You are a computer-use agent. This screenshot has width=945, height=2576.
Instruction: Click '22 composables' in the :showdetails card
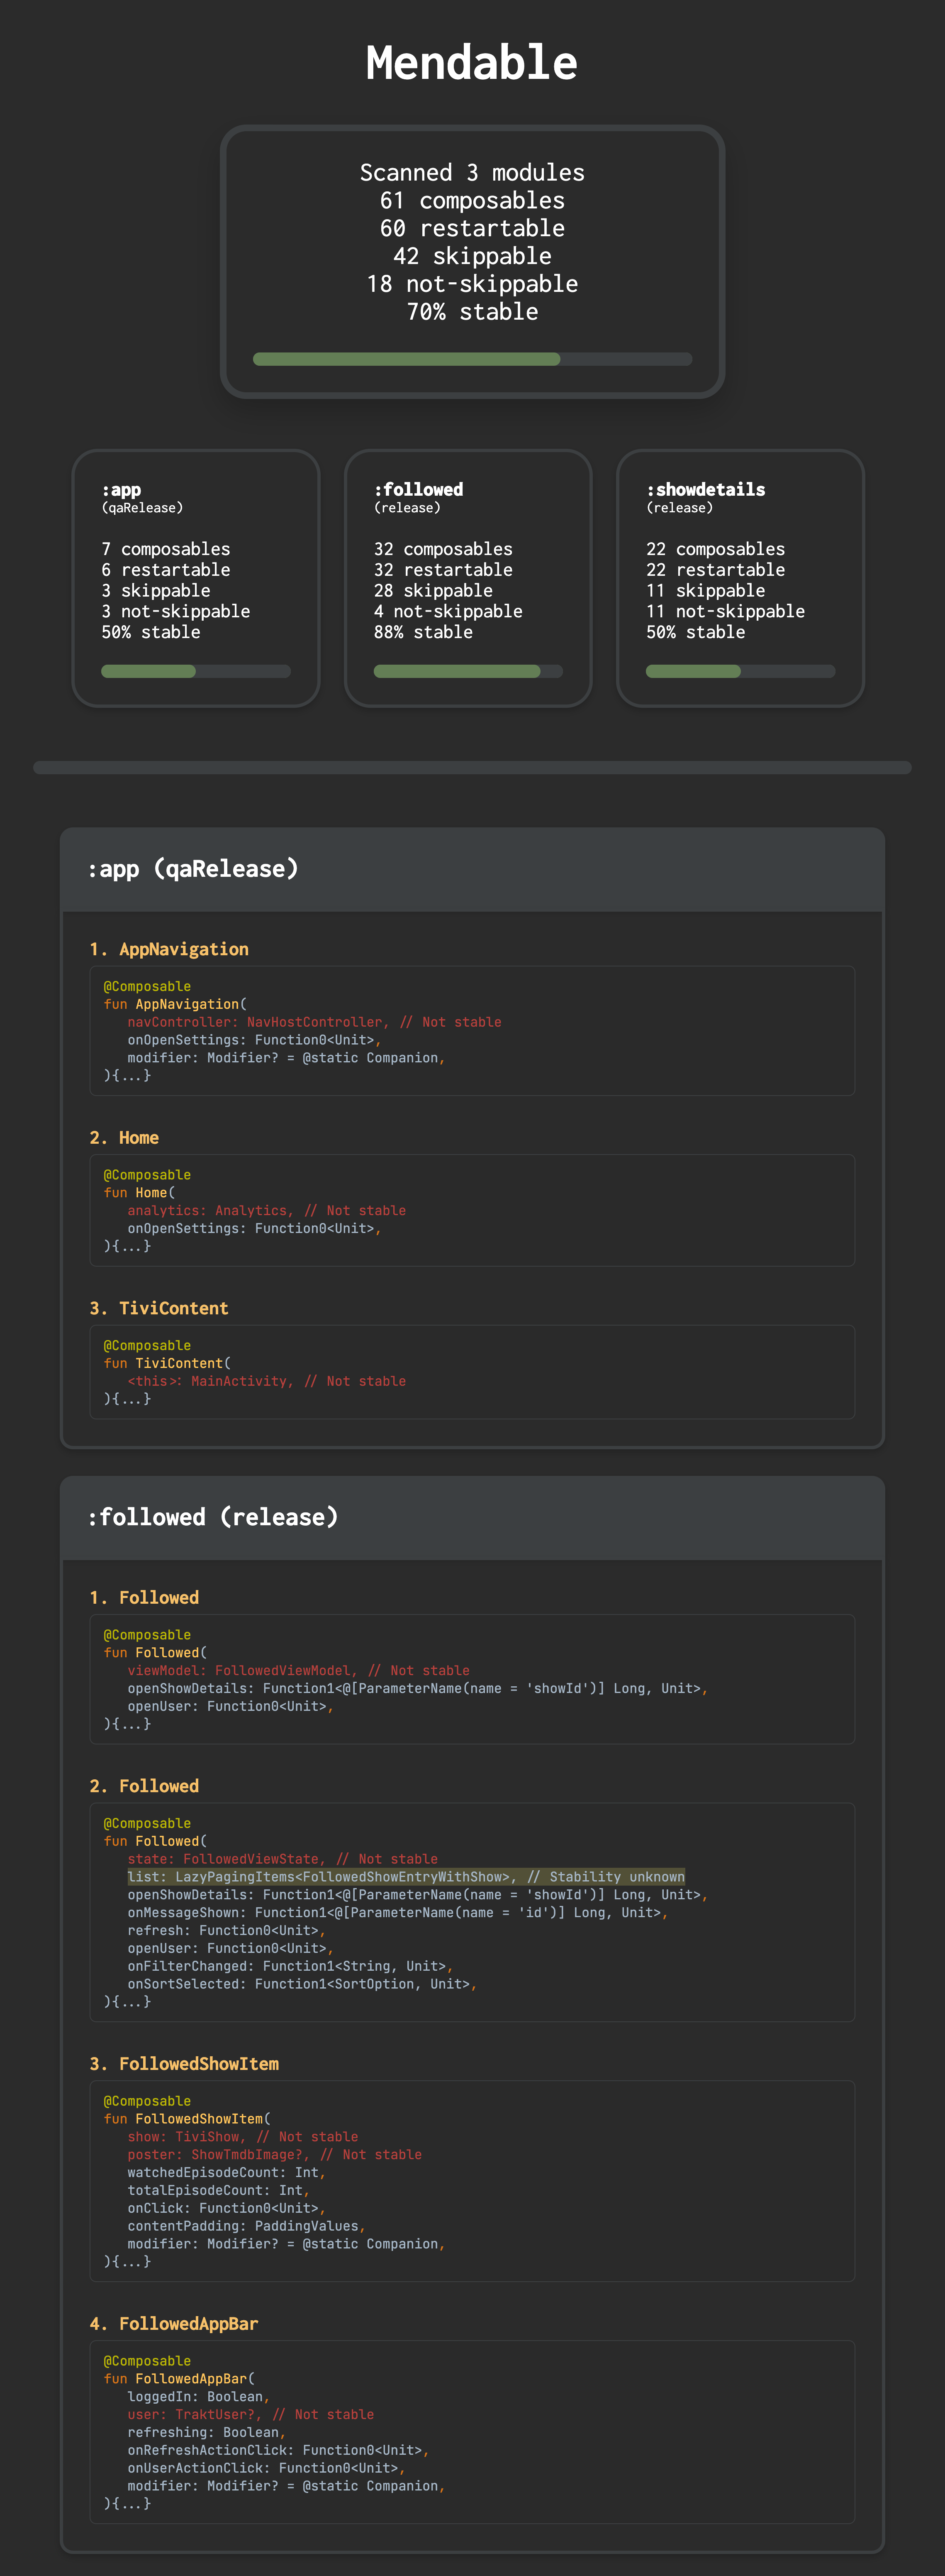coord(715,549)
